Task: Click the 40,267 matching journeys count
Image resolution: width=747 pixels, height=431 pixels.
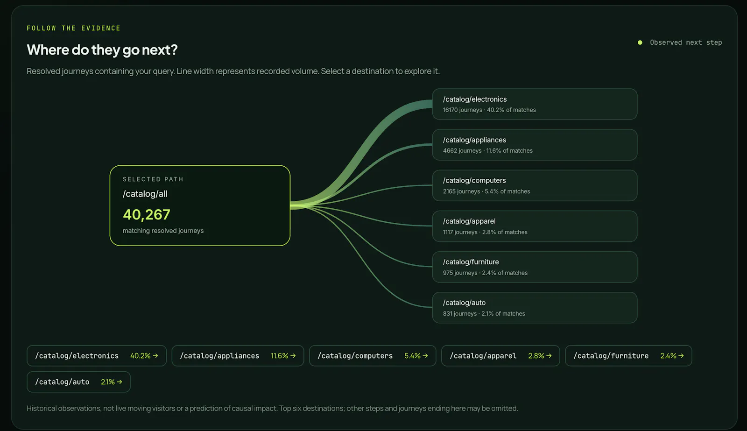Action: tap(147, 214)
